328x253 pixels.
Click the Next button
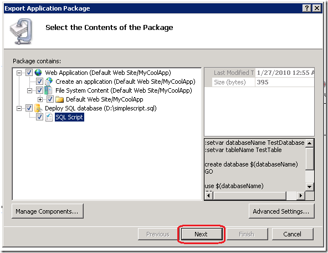click(202, 234)
